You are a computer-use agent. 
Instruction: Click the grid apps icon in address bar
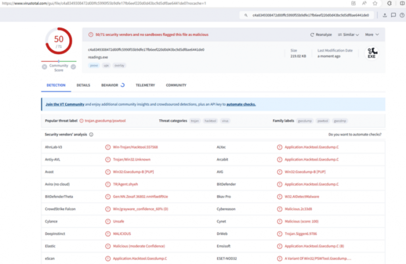tap(353, 3)
